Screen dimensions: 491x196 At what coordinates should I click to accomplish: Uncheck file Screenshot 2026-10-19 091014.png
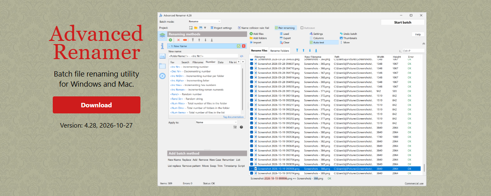[x=252, y=173]
